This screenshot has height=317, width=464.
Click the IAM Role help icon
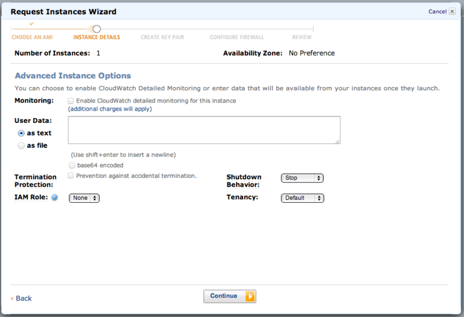coord(55,198)
